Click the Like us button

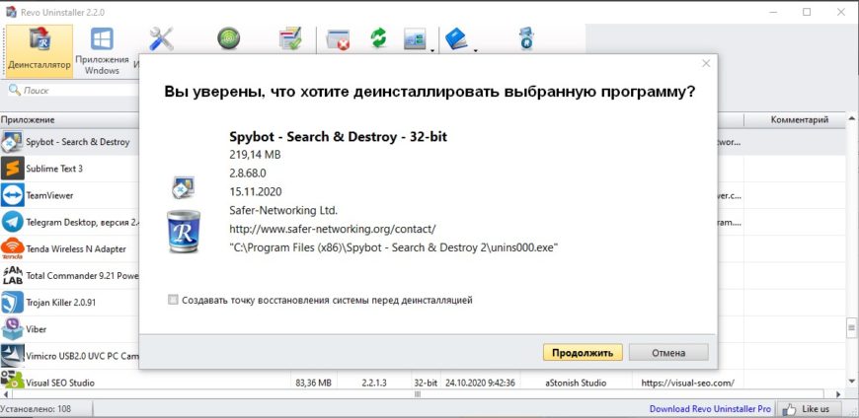(811, 409)
